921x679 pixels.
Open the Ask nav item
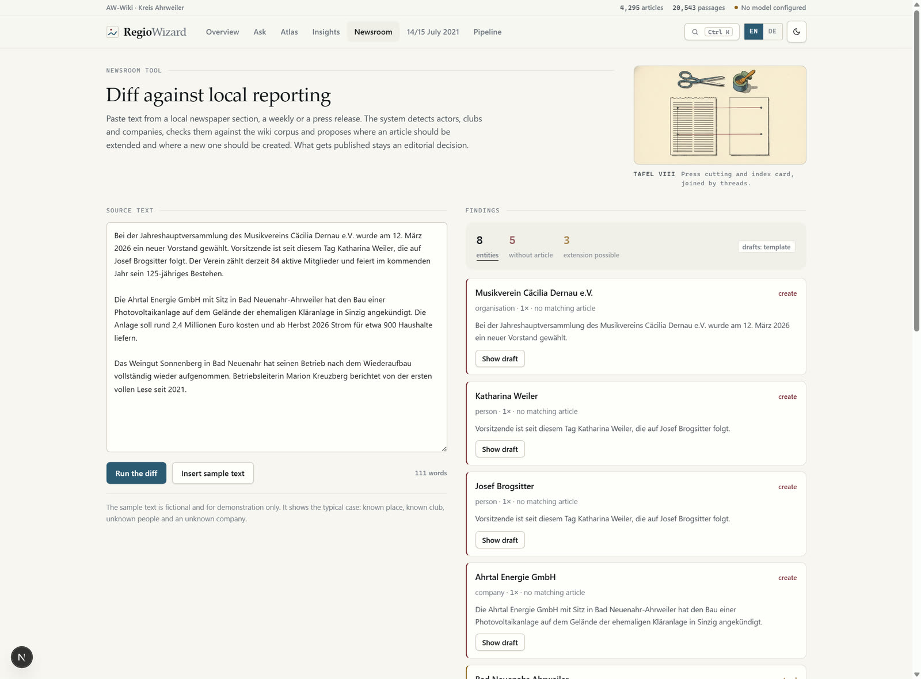click(x=260, y=32)
